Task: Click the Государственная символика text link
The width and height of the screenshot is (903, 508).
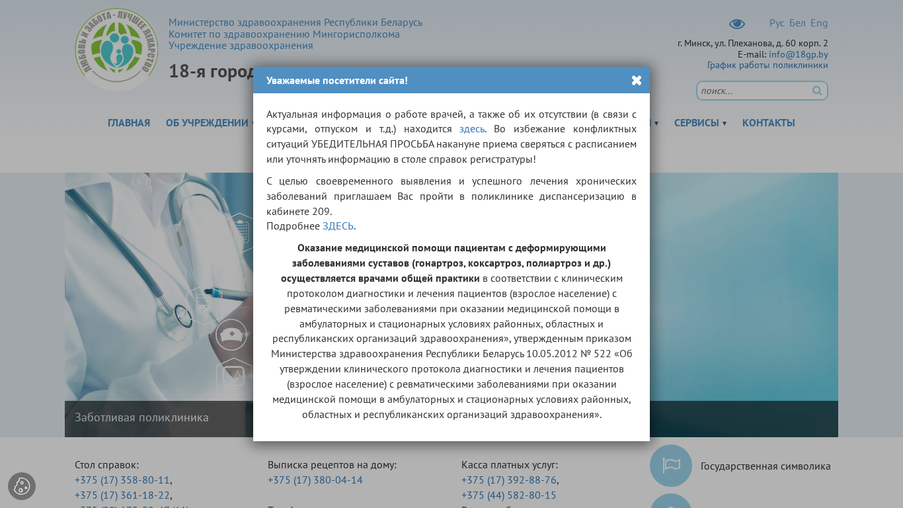Action: pyautogui.click(x=766, y=466)
